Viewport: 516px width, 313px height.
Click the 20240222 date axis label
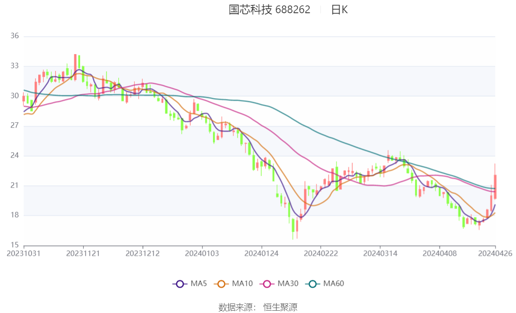point(320,253)
